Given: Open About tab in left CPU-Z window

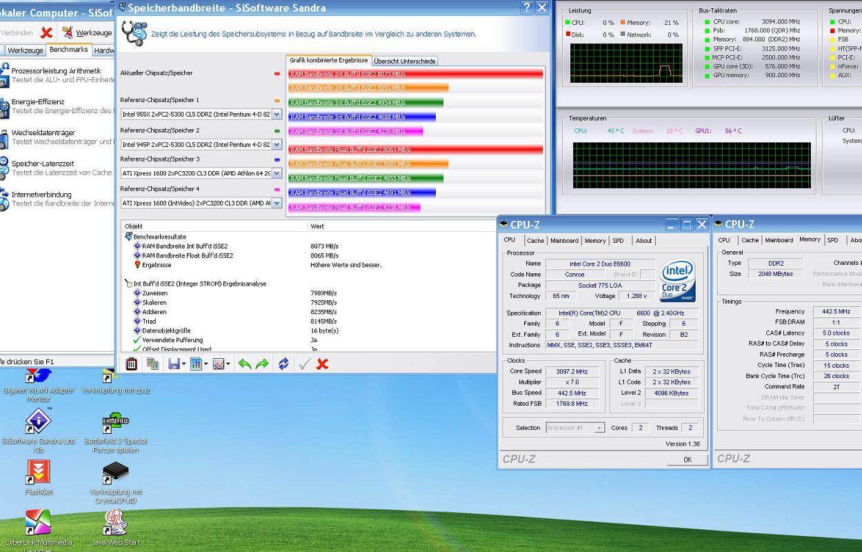Looking at the screenshot, I should pos(643,241).
